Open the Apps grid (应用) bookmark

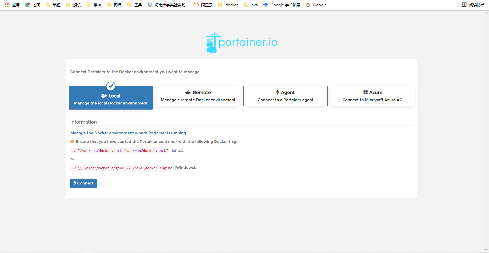(12, 5)
